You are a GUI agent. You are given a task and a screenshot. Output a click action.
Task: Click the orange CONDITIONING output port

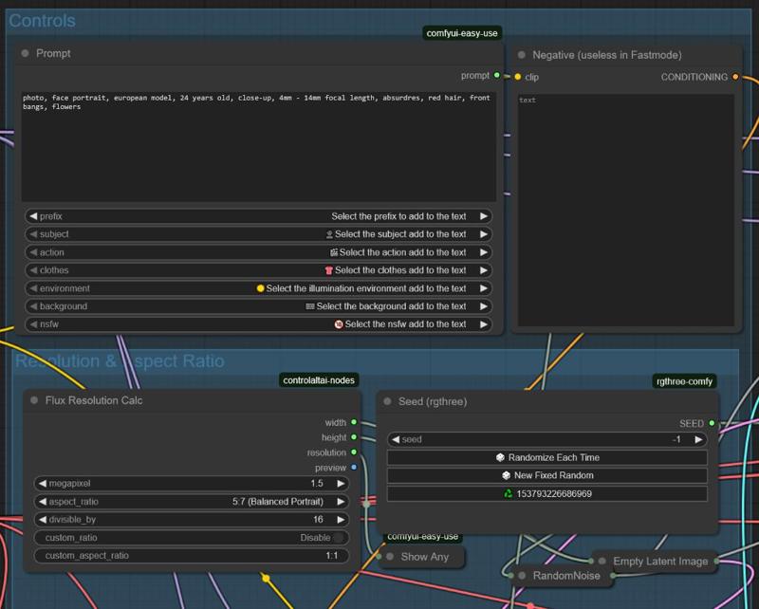click(735, 77)
